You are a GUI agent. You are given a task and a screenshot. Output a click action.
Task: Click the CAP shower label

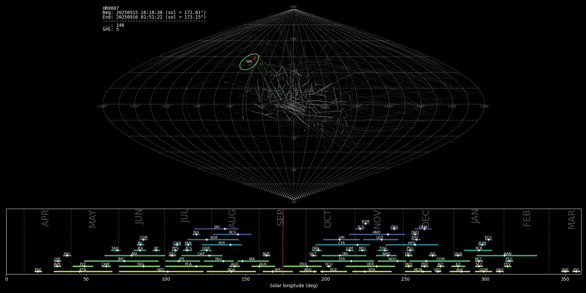201,254
